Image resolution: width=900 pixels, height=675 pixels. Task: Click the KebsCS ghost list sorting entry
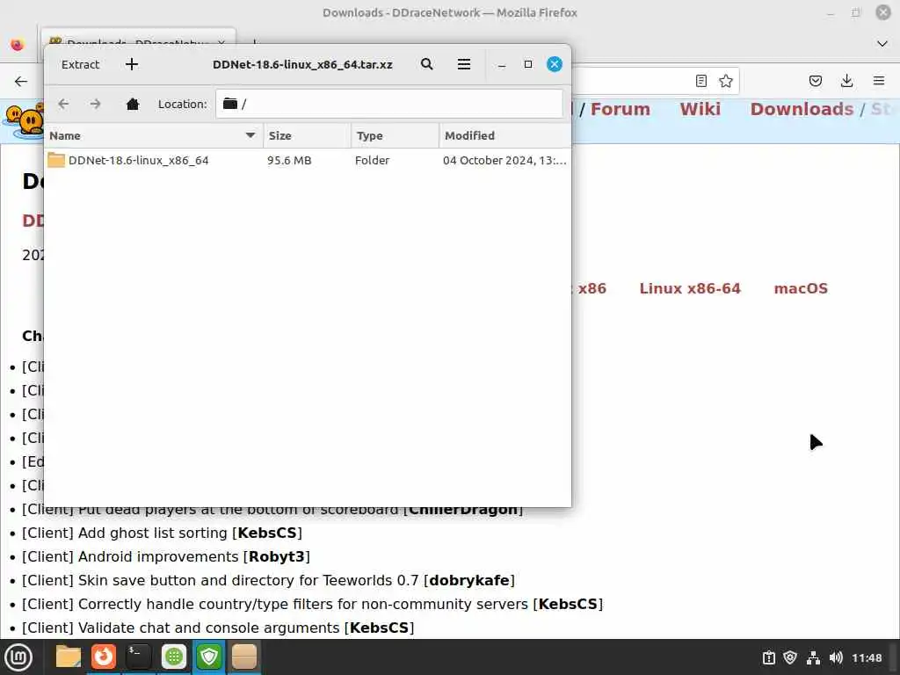pyautogui.click(x=162, y=533)
